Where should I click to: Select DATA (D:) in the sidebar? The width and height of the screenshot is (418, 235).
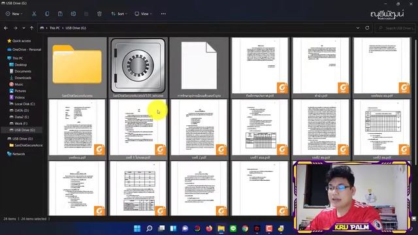[19, 110]
